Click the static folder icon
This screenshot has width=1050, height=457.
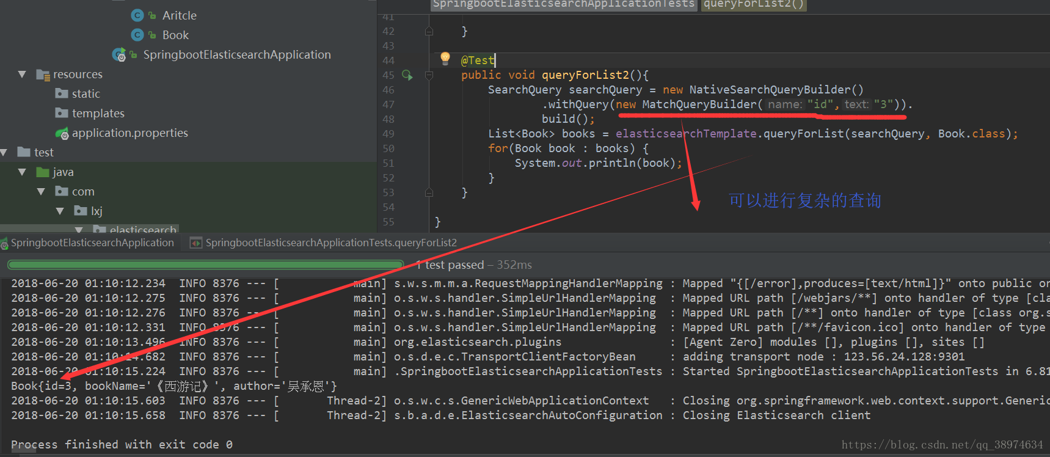click(x=62, y=93)
